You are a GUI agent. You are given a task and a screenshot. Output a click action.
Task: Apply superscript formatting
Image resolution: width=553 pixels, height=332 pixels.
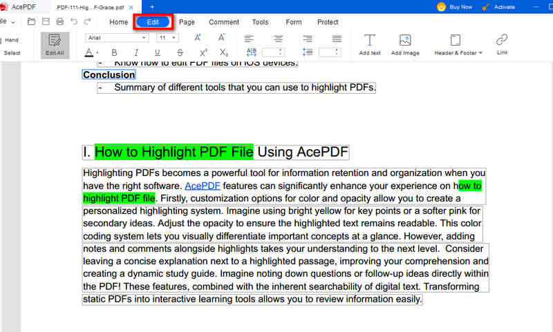tap(203, 52)
